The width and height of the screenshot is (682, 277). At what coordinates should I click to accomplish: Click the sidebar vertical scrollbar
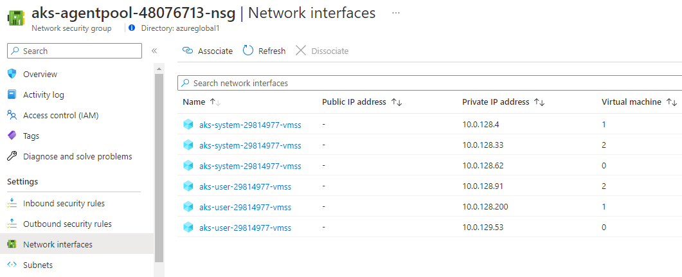[x=159, y=167]
